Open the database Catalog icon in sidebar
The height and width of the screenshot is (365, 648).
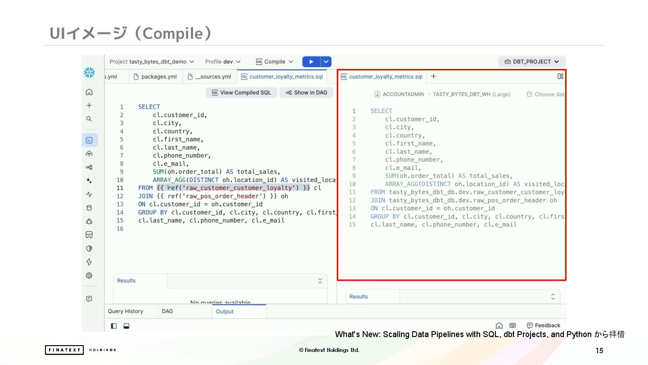(89, 208)
